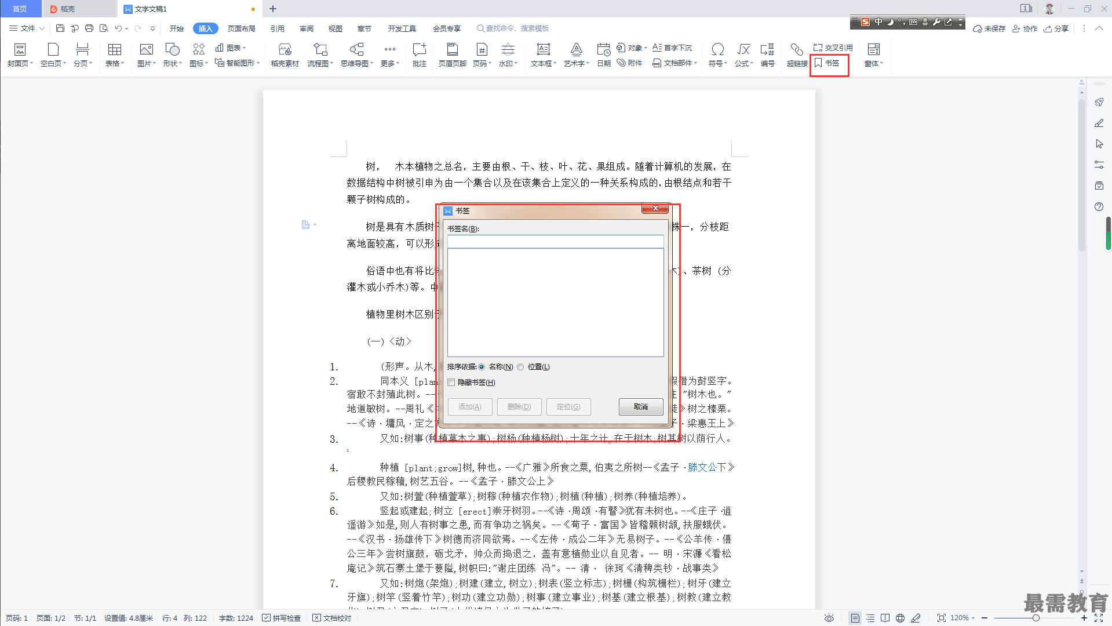This screenshot has height=626, width=1112.
Task: Expand the 文件 menu dropdown arrow
Action: pos(42,28)
